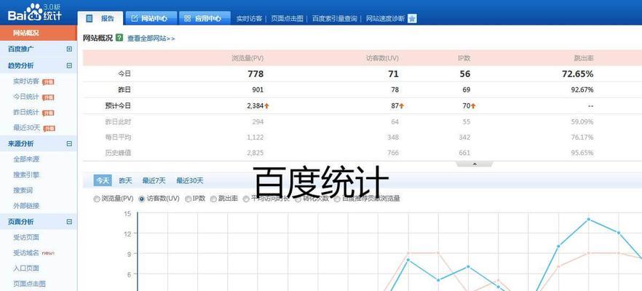
Task: Click today's bounce rate 72.65%
Action: point(577,74)
